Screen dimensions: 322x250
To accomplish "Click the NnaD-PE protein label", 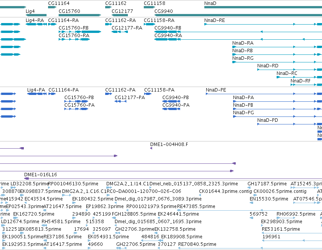I will [x=216, y=90].
